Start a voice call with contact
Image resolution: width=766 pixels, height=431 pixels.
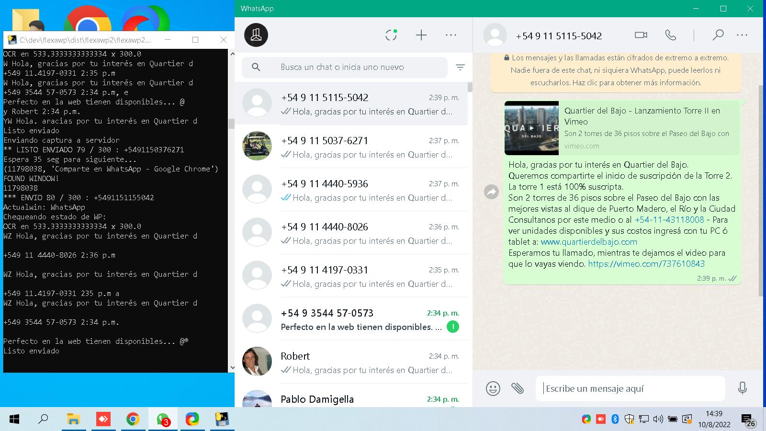pyautogui.click(x=671, y=35)
